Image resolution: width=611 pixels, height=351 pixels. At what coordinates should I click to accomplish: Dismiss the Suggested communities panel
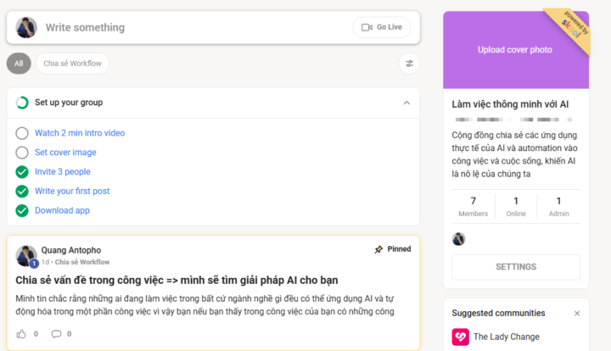coord(577,313)
